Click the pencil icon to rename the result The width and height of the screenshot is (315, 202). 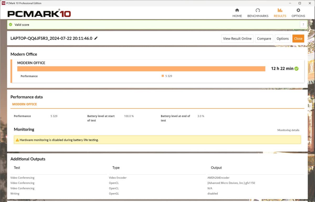tap(96, 38)
